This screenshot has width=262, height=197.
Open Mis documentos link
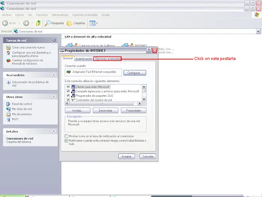pyautogui.click(x=22, y=114)
